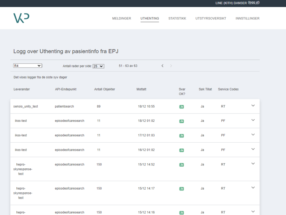This screenshot has width=286, height=215.
Task: Expand the ikos-test row from 18/12 01:02
Action: click(253, 120)
